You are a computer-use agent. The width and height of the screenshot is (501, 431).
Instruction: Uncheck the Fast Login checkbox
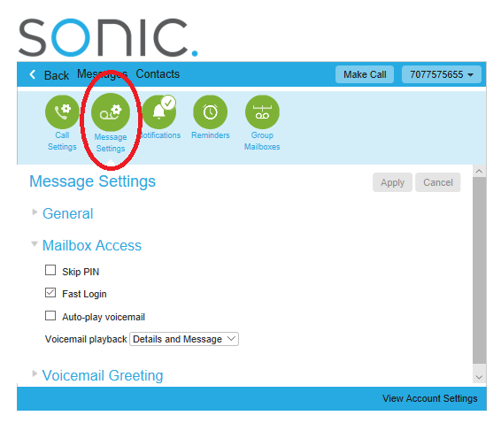(50, 292)
